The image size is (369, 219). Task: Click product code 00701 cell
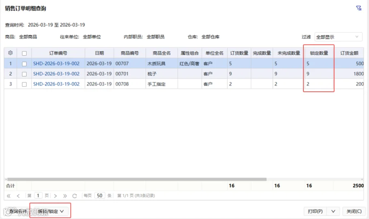(x=130, y=74)
